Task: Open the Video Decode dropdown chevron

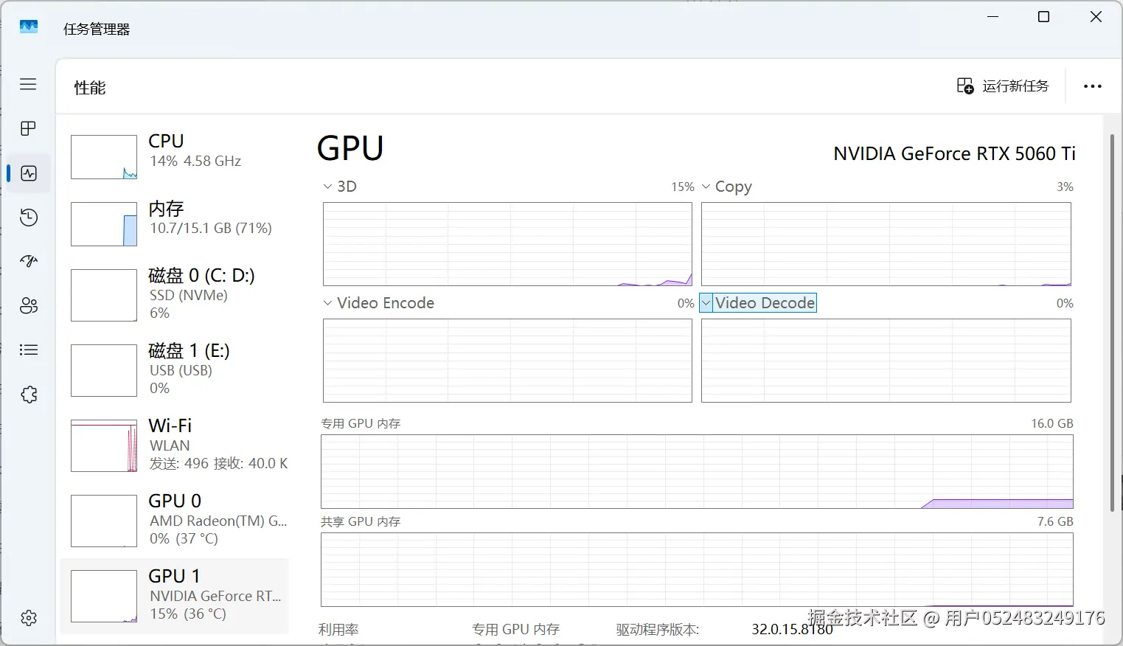Action: [706, 303]
